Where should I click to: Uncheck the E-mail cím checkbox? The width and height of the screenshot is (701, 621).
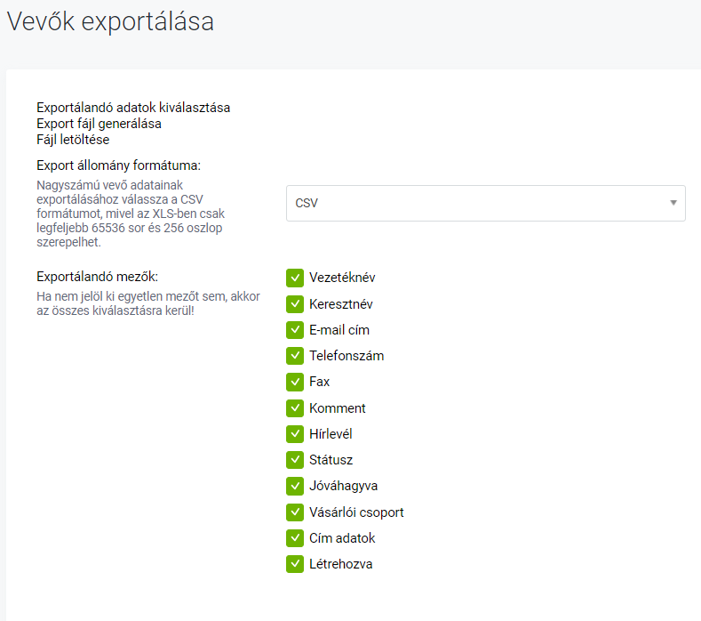pos(295,330)
